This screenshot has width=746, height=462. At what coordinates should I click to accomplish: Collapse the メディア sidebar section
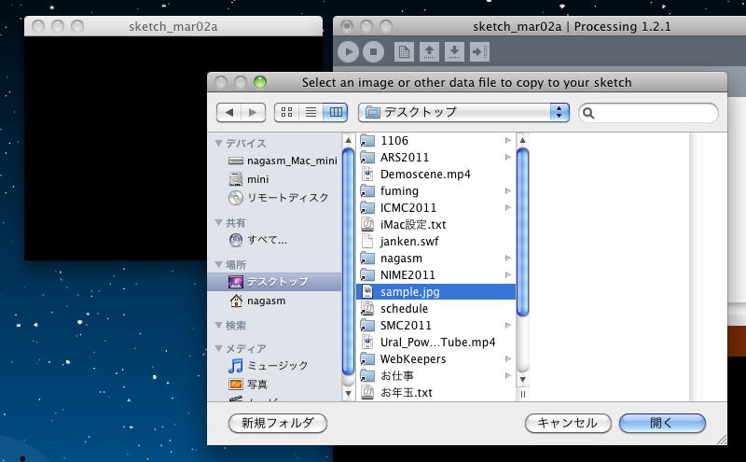click(x=219, y=348)
